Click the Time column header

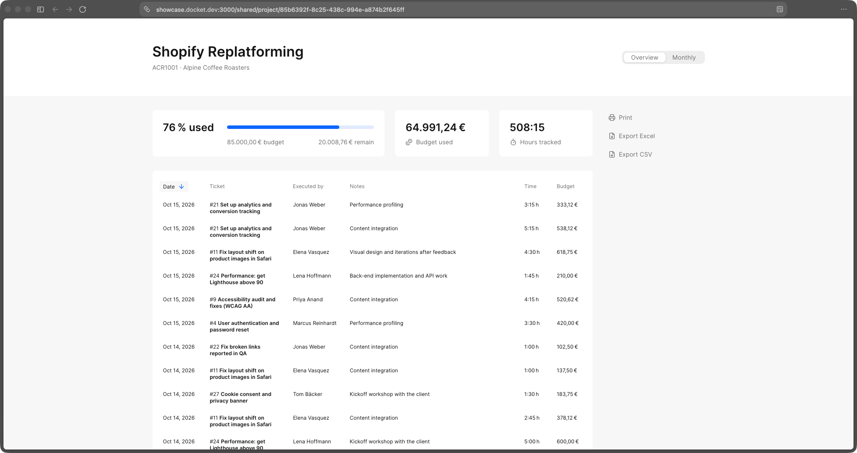click(x=530, y=186)
